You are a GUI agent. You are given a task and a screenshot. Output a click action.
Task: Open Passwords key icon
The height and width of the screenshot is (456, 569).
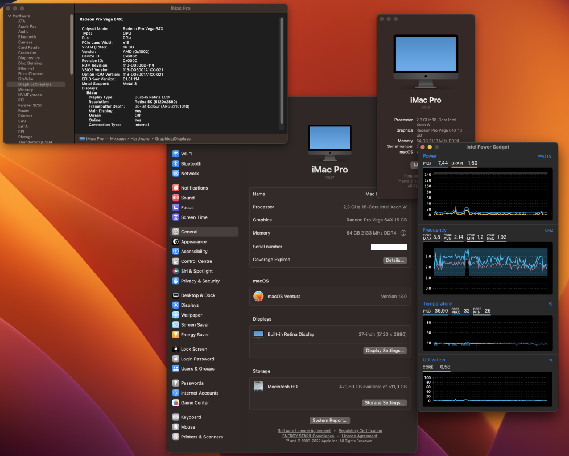(176, 383)
